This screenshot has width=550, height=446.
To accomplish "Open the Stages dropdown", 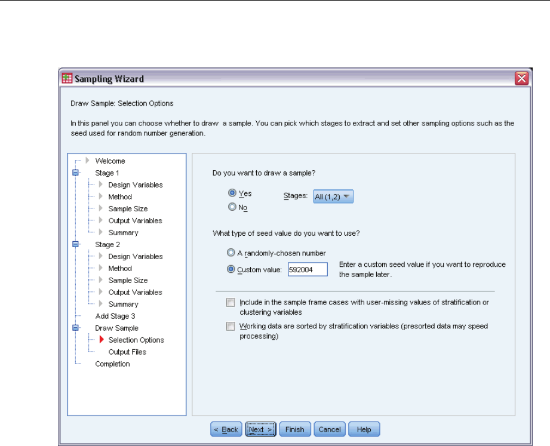I will pyautogui.click(x=333, y=196).
